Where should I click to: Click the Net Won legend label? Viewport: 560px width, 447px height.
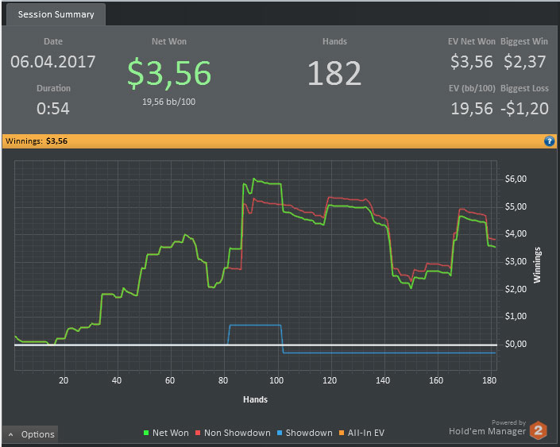click(x=170, y=433)
